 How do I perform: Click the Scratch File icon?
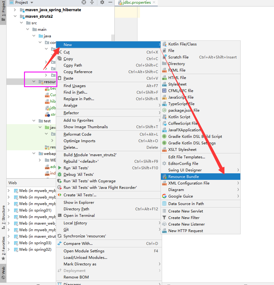pyautogui.click(x=165, y=57)
